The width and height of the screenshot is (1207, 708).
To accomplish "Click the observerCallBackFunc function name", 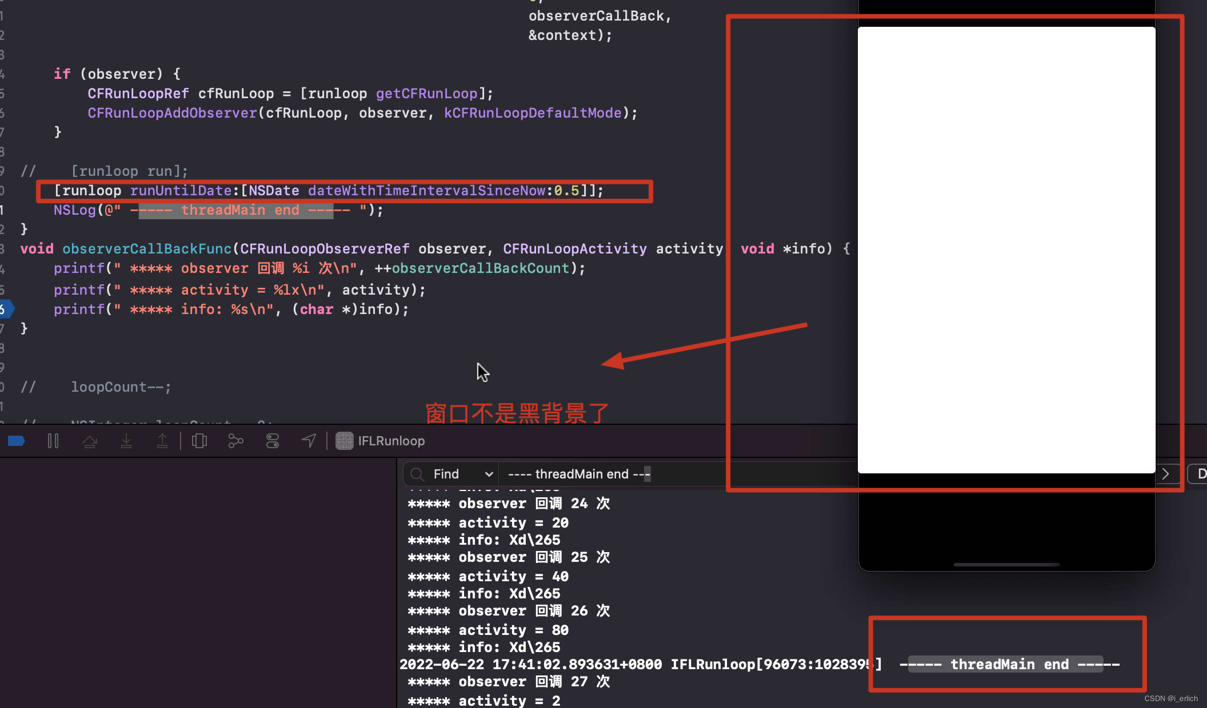I will tap(147, 249).
